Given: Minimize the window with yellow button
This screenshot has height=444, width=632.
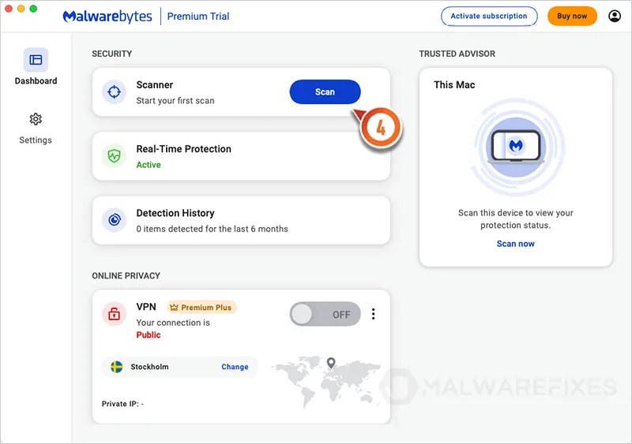Looking at the screenshot, I should tap(21, 9).
